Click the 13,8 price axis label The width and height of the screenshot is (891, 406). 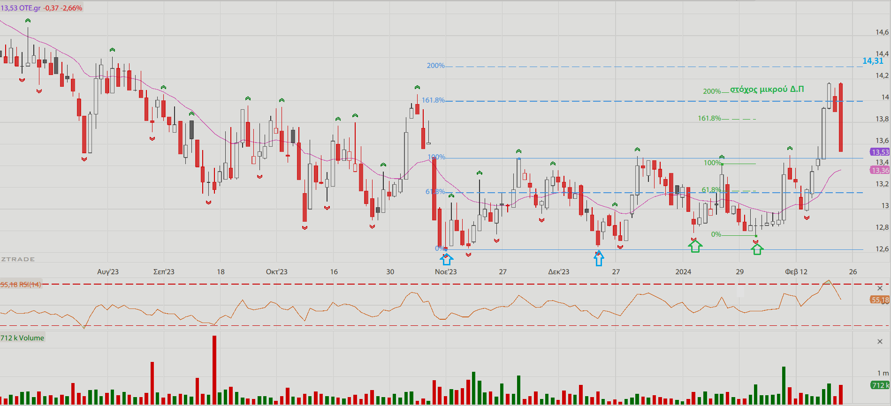[x=882, y=119]
